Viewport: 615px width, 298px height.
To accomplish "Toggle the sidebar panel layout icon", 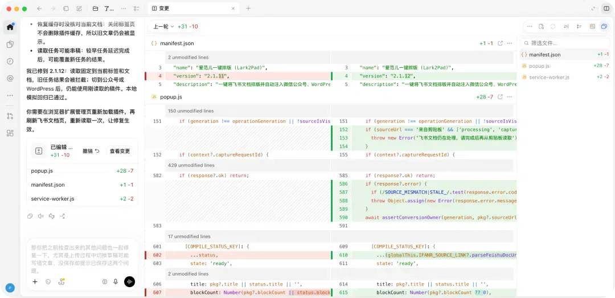I will pos(605,9).
